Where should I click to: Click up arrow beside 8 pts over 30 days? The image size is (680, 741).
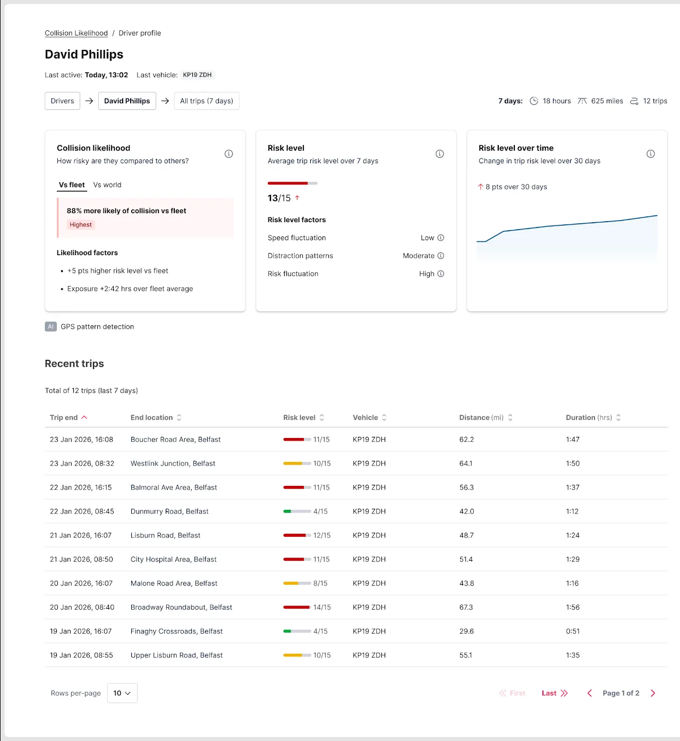pyautogui.click(x=480, y=187)
